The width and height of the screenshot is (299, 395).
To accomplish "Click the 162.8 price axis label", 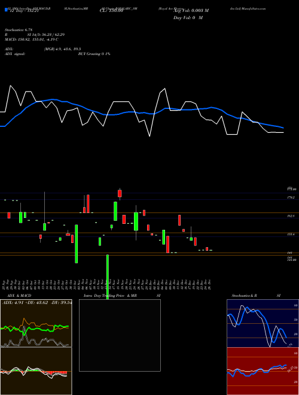I will (291, 216).
